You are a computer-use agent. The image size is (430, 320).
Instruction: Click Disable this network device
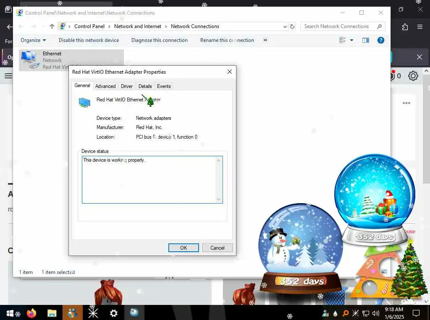click(89, 40)
